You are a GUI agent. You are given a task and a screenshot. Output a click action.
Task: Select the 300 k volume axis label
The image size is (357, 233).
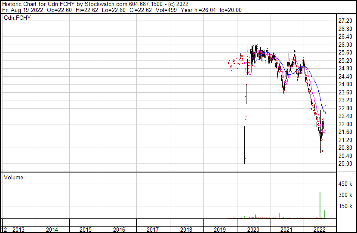click(x=346, y=195)
